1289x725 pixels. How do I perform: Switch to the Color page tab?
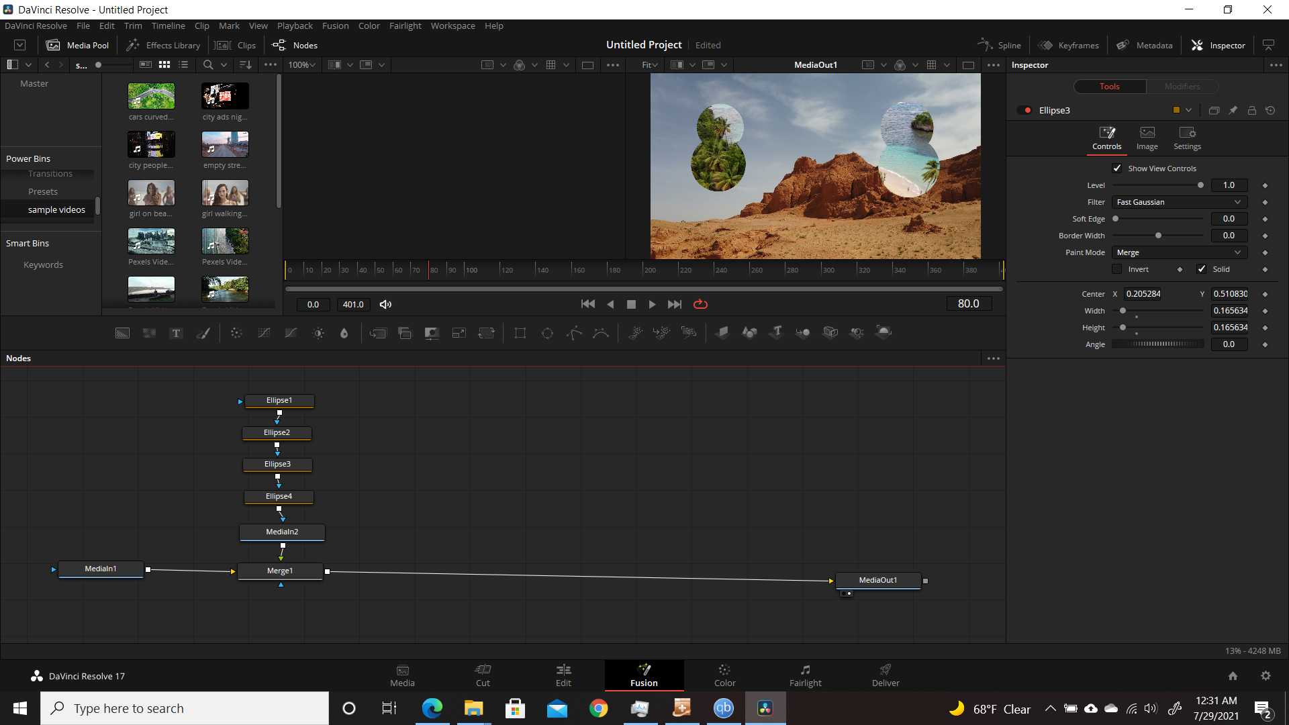tap(724, 675)
